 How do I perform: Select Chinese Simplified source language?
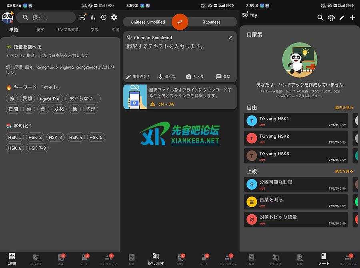point(148,22)
